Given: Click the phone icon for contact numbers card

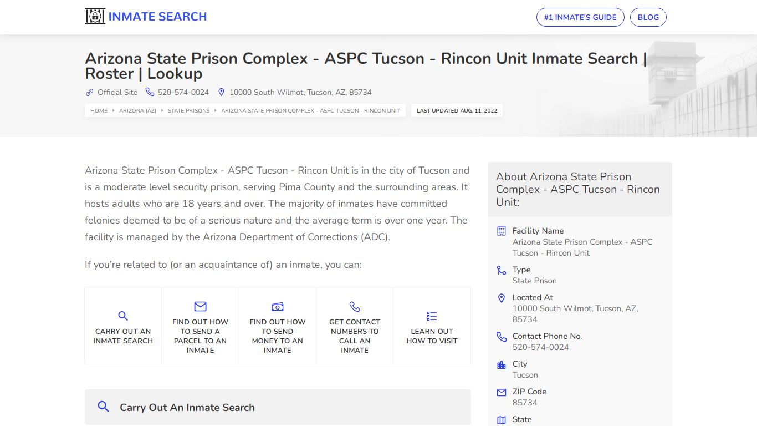Looking at the screenshot, I should tap(355, 307).
